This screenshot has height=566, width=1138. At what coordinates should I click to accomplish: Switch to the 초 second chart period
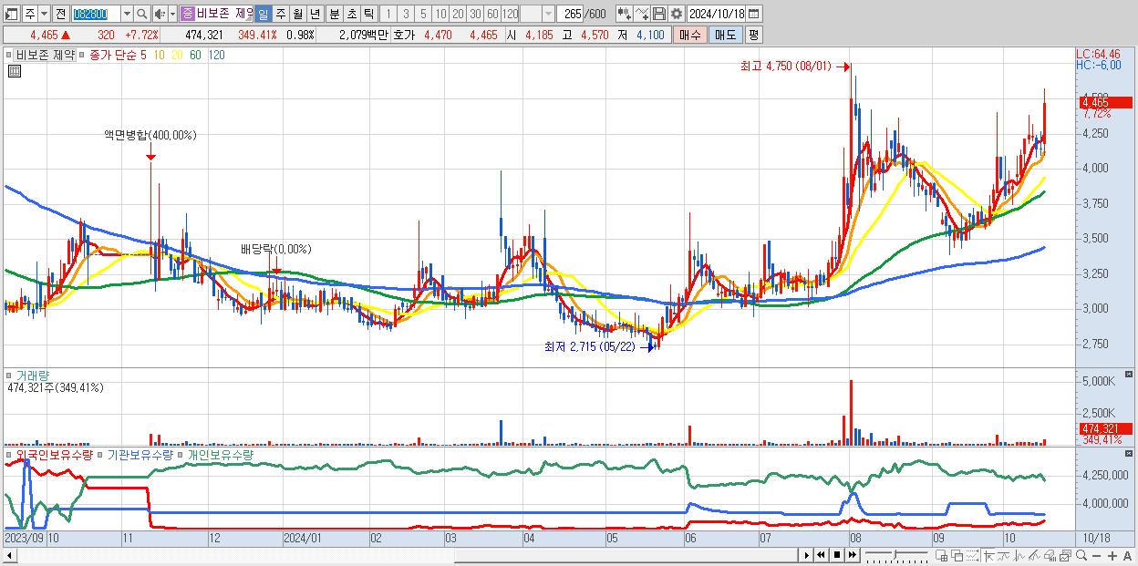click(350, 14)
